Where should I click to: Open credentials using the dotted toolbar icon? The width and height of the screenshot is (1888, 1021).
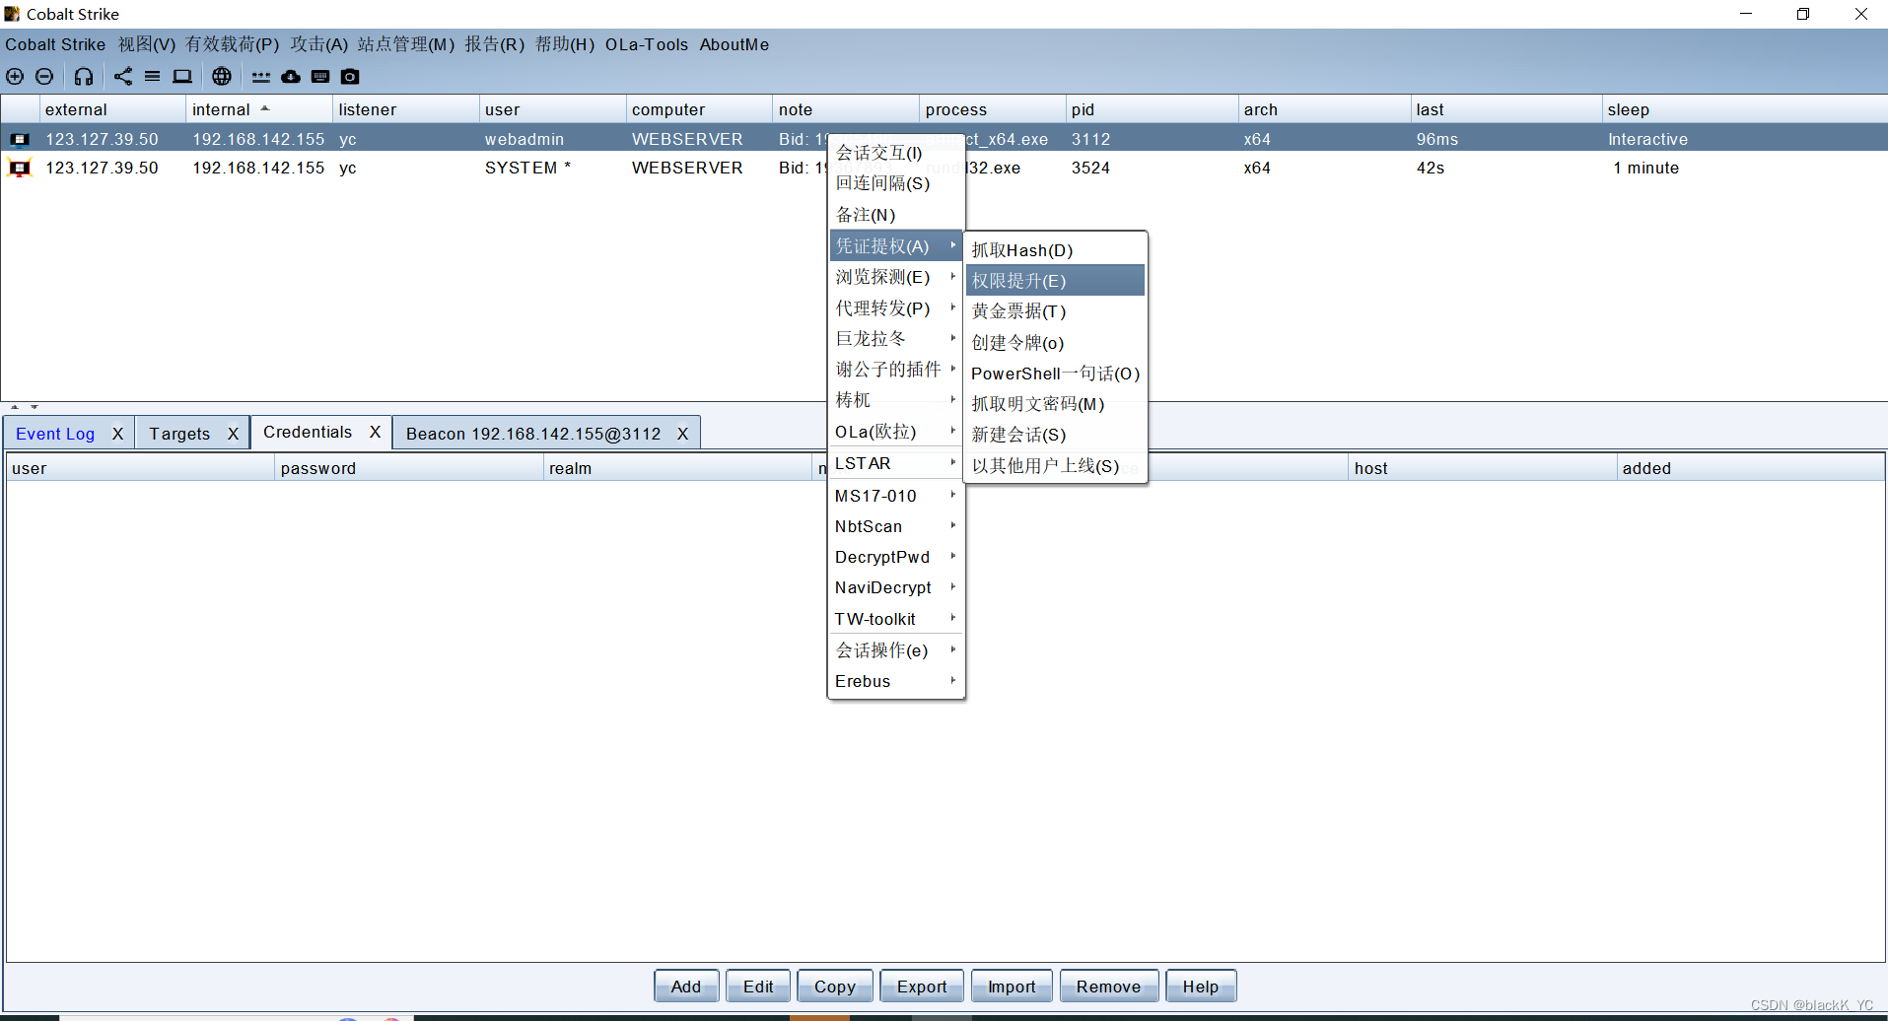261,76
